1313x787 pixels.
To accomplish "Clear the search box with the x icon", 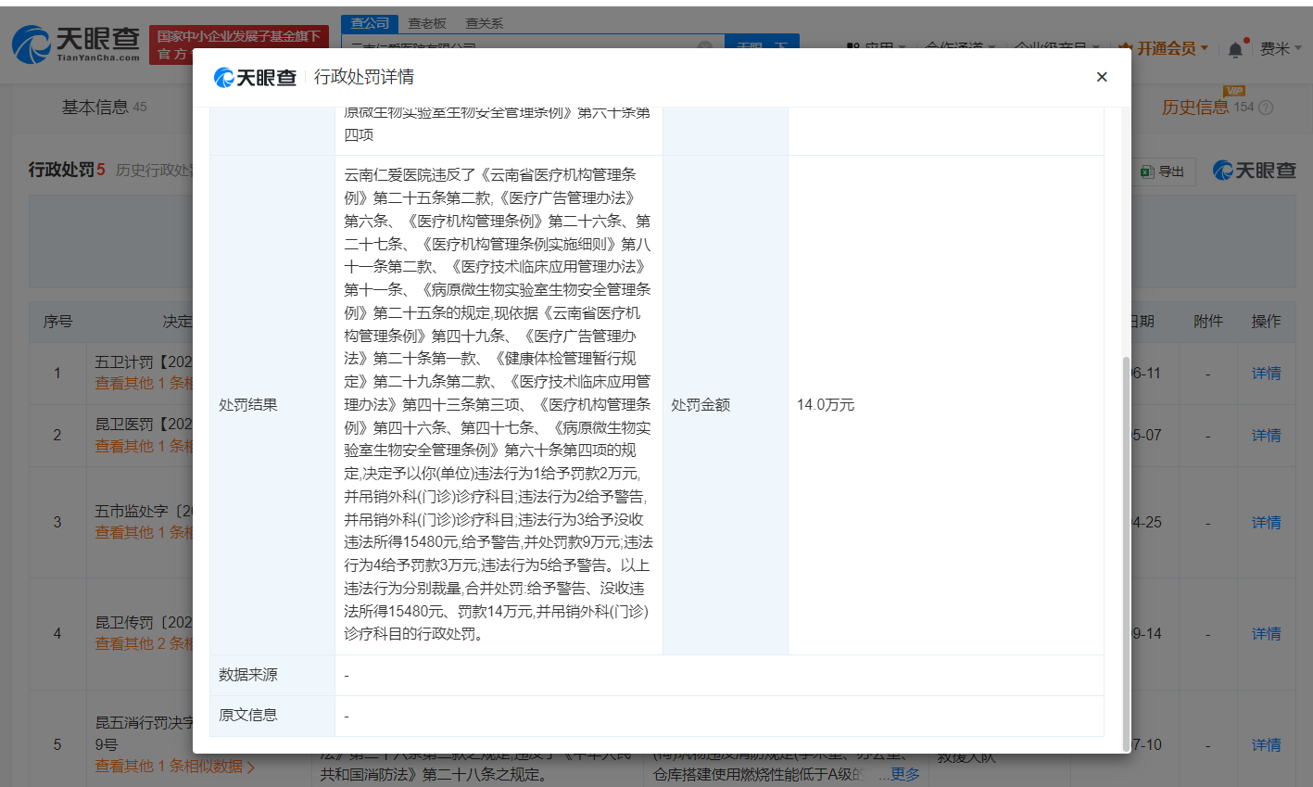I will pos(705,45).
